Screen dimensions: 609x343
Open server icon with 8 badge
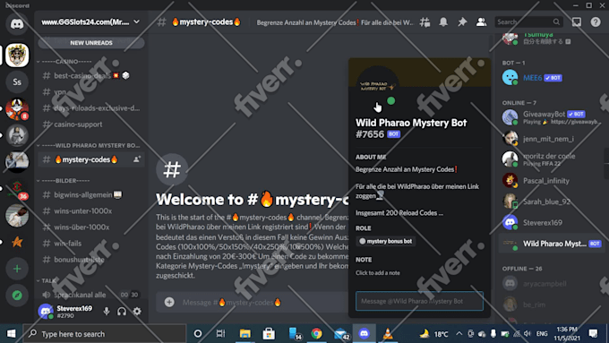17,109
